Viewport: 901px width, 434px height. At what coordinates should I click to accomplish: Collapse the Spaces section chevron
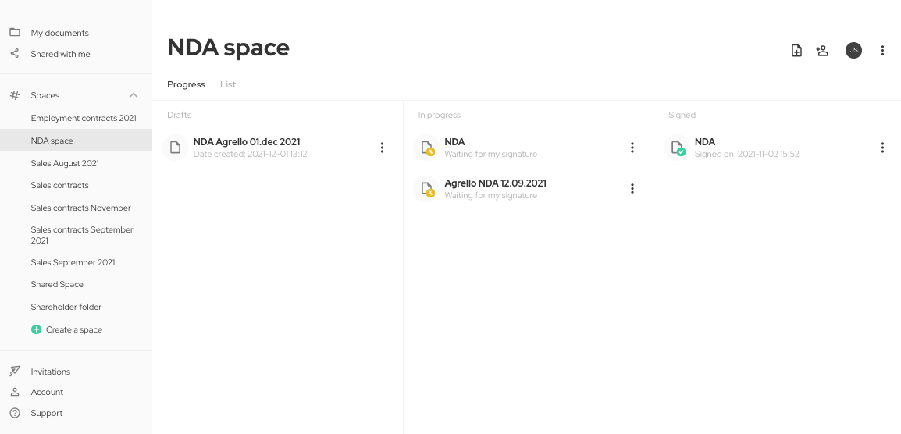point(134,95)
